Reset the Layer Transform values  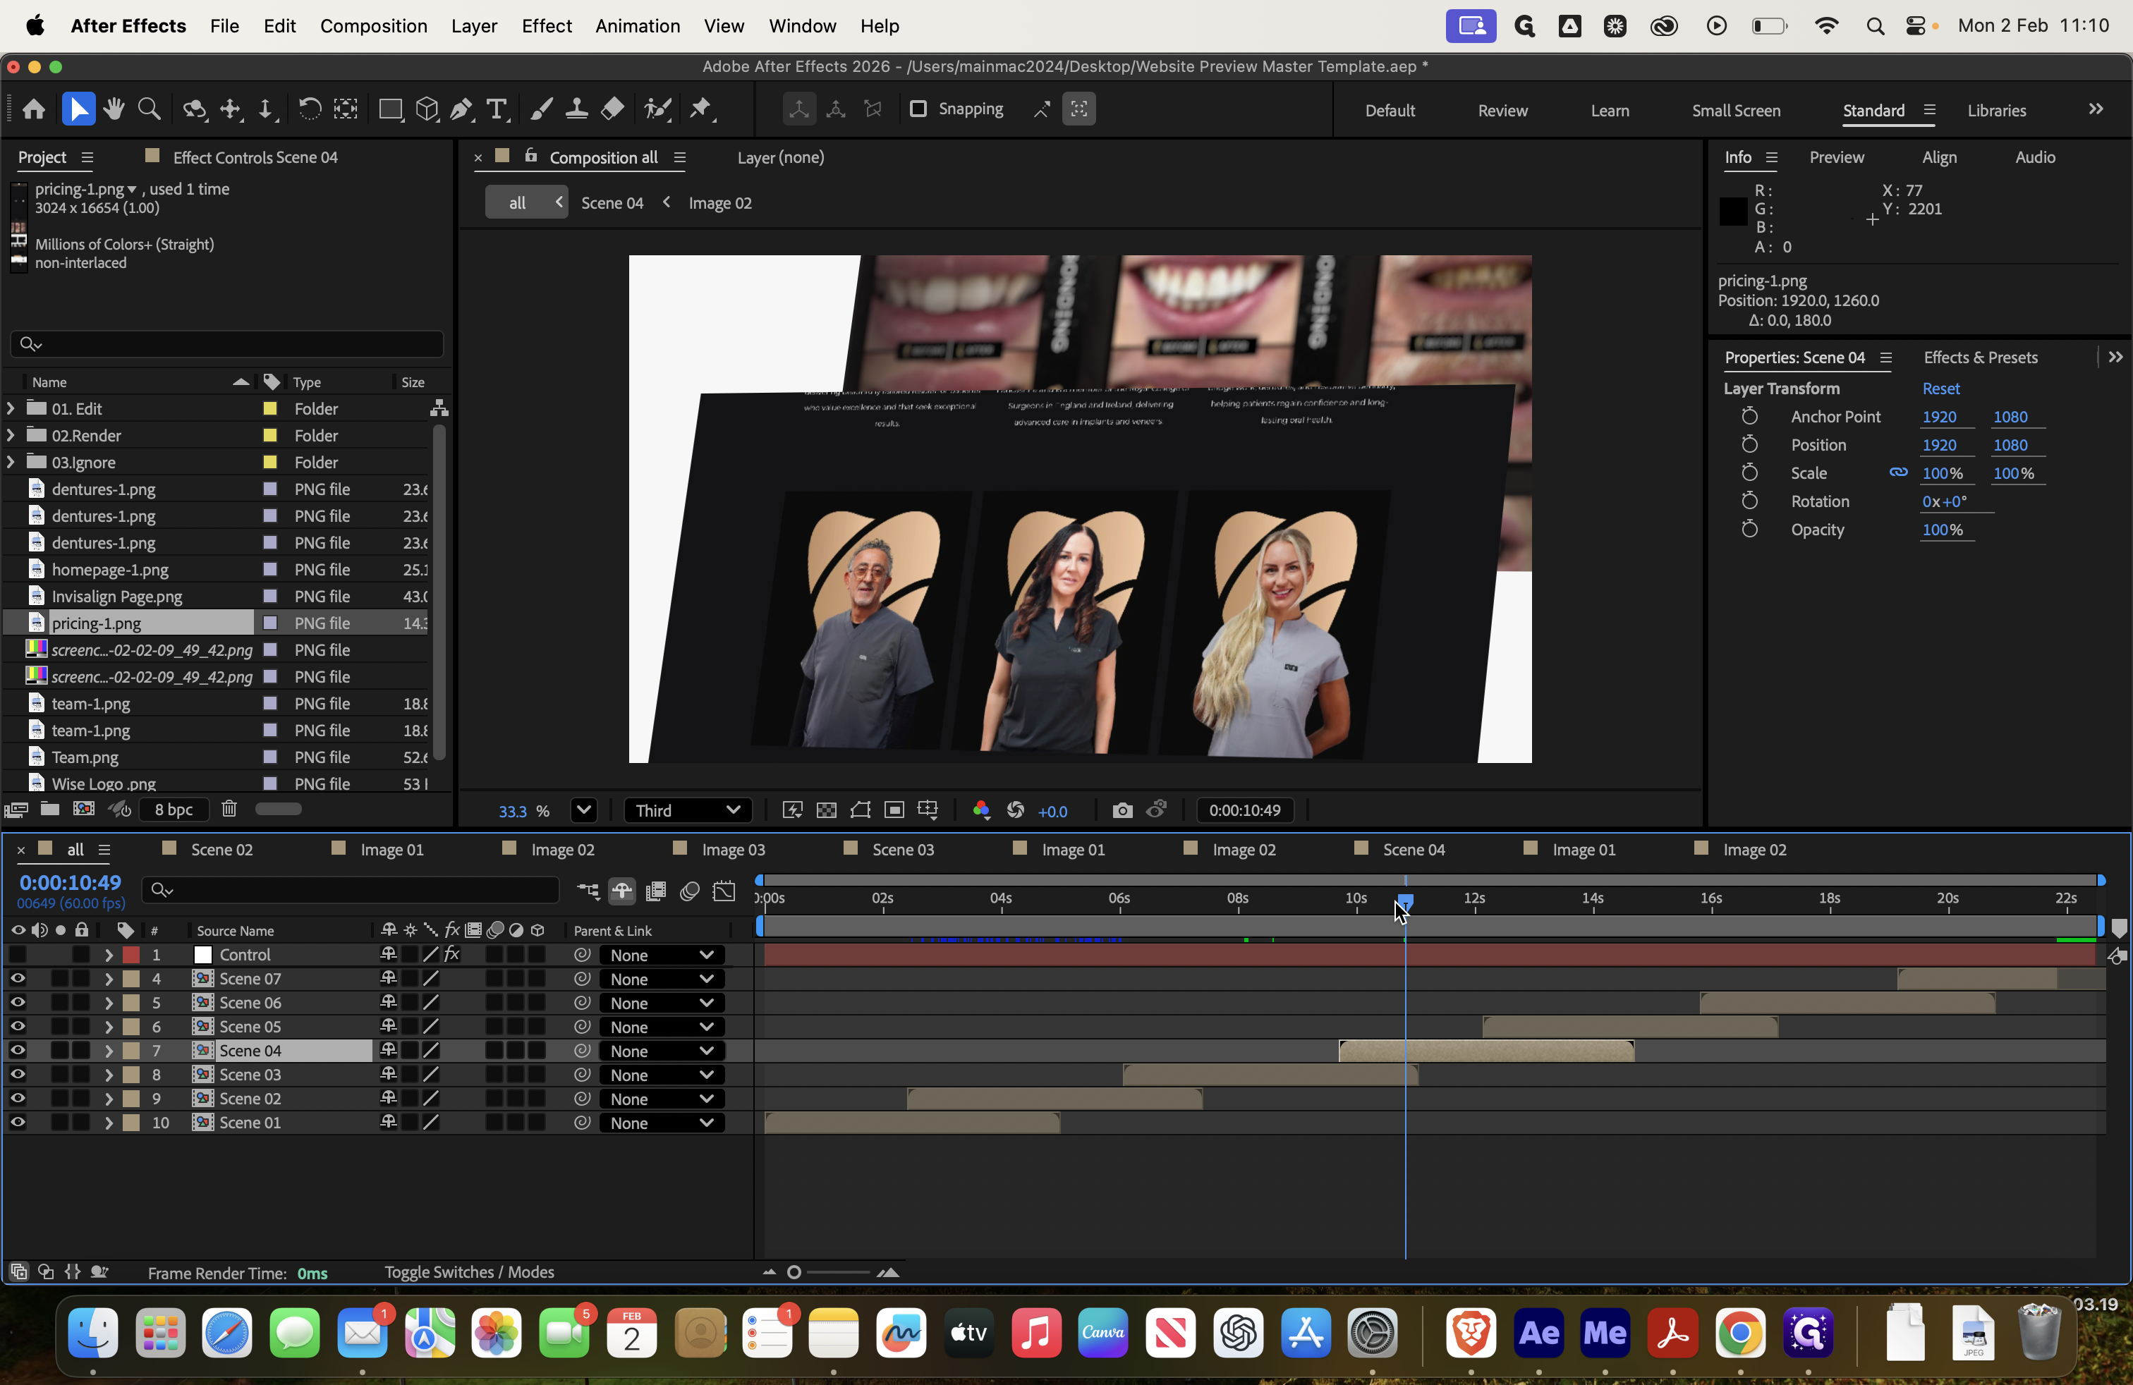[1940, 388]
